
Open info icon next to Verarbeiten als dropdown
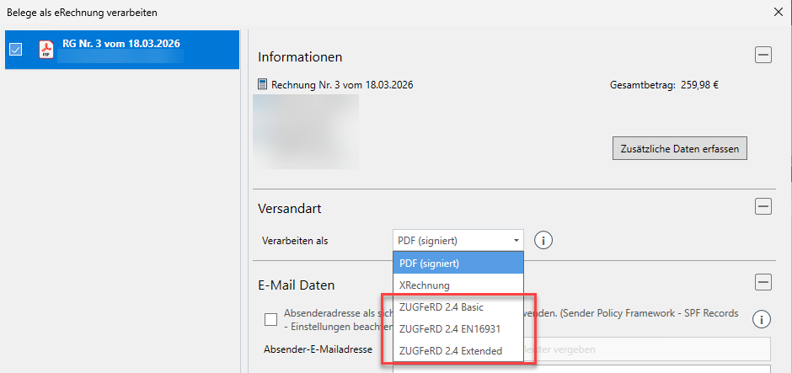tap(544, 241)
